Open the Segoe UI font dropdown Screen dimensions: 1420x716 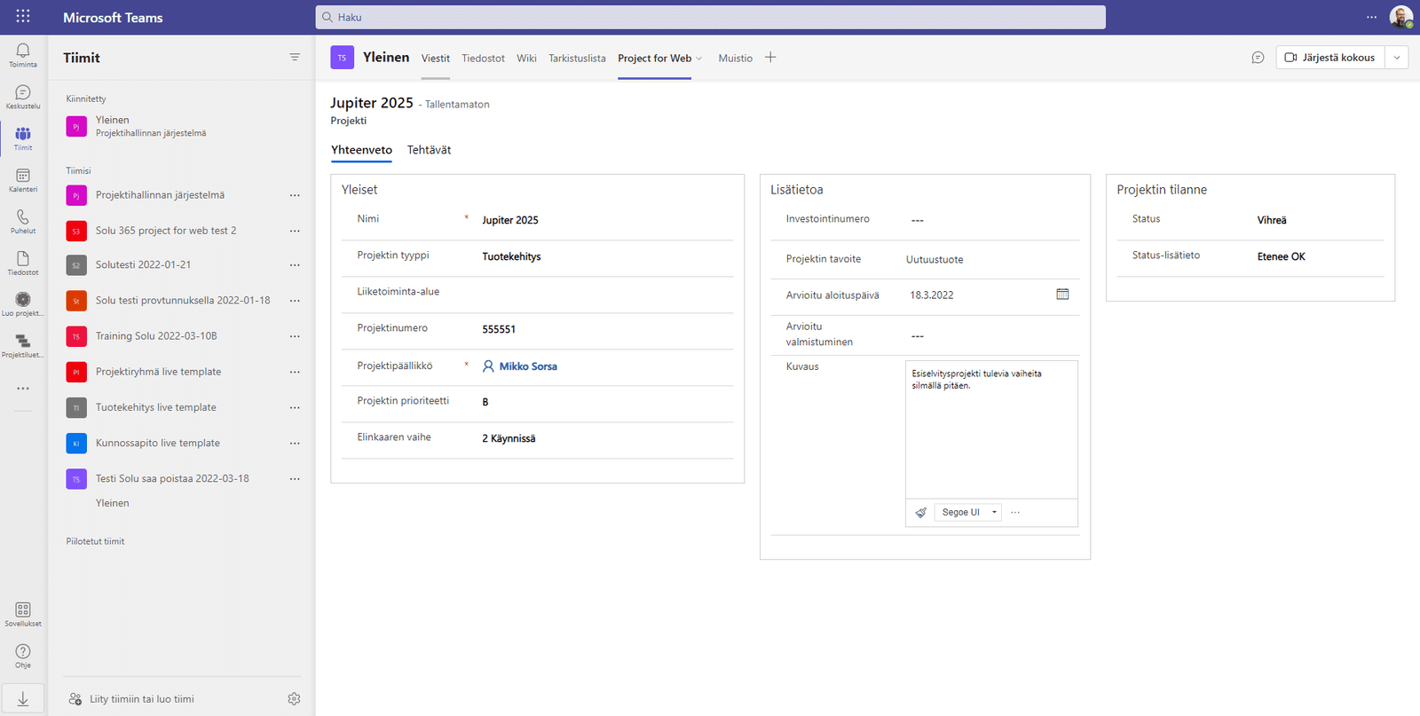968,513
